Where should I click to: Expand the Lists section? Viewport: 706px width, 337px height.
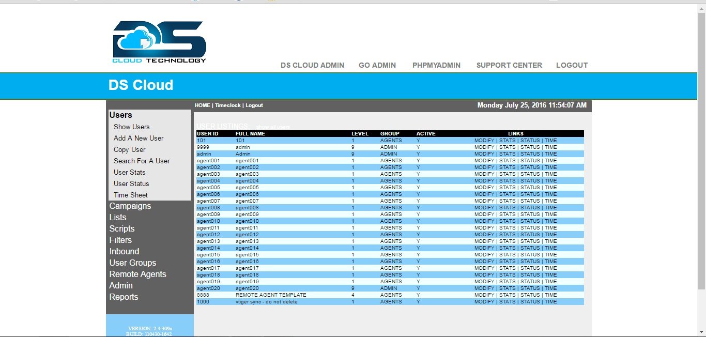pos(117,217)
